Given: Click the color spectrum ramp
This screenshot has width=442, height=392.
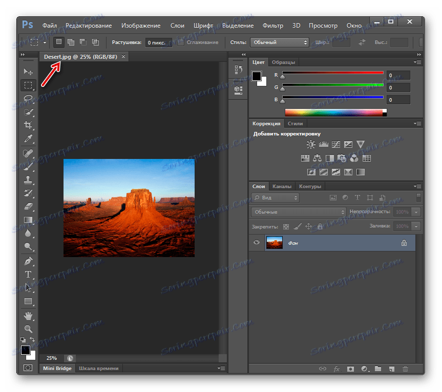Looking at the screenshot, I should pos(335,113).
